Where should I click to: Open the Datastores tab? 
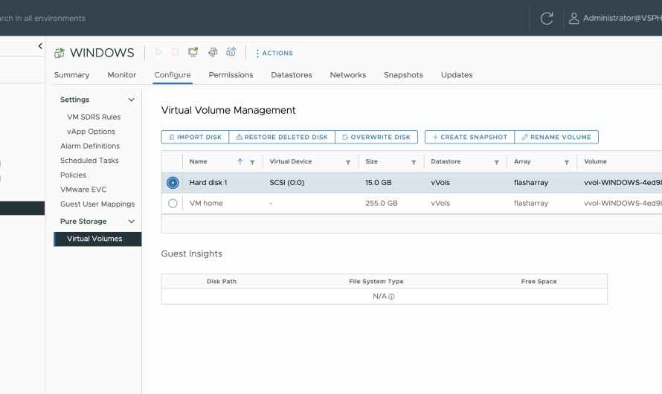click(x=291, y=75)
